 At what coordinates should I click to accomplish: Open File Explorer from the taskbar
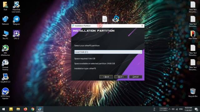point(18,109)
